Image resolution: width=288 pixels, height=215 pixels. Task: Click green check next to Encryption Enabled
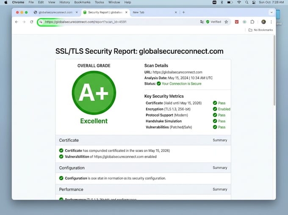(215, 109)
